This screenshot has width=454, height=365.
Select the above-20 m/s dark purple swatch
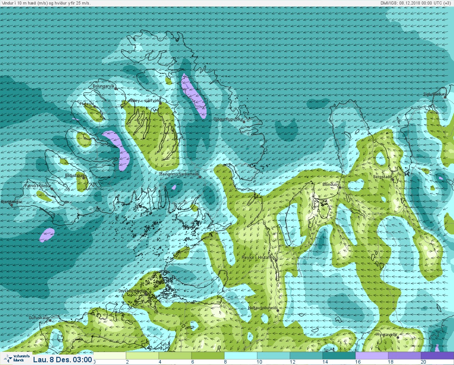click(437, 355)
